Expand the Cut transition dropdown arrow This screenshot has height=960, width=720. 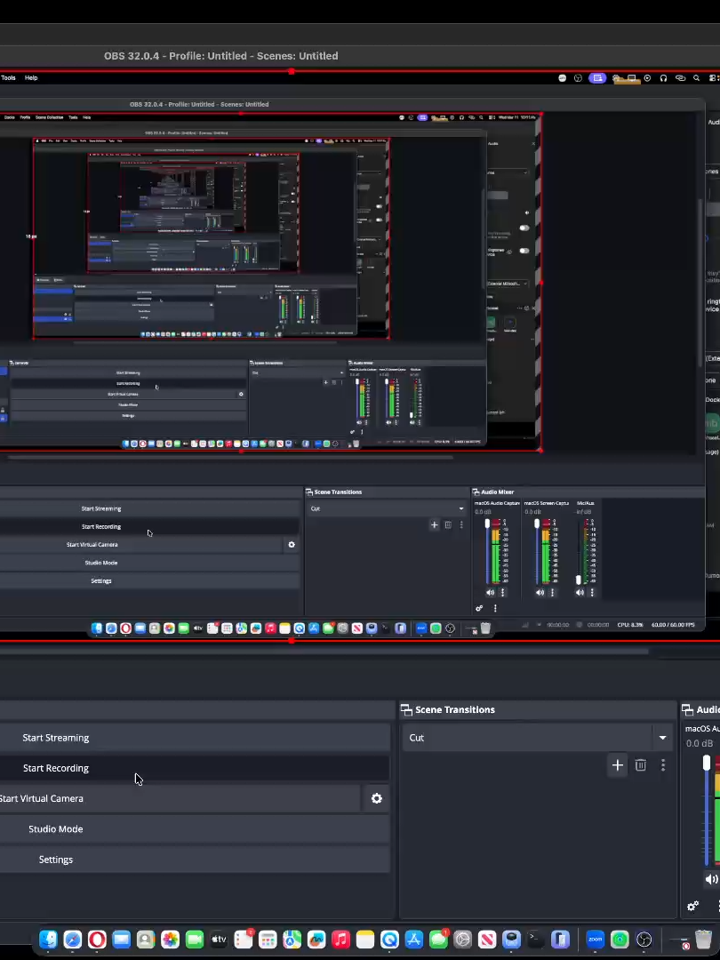click(662, 738)
